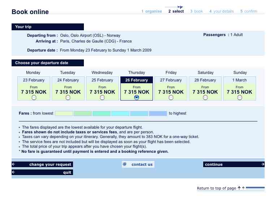
Task: Jump to step 5 confirm
Action: pyautogui.click(x=249, y=11)
